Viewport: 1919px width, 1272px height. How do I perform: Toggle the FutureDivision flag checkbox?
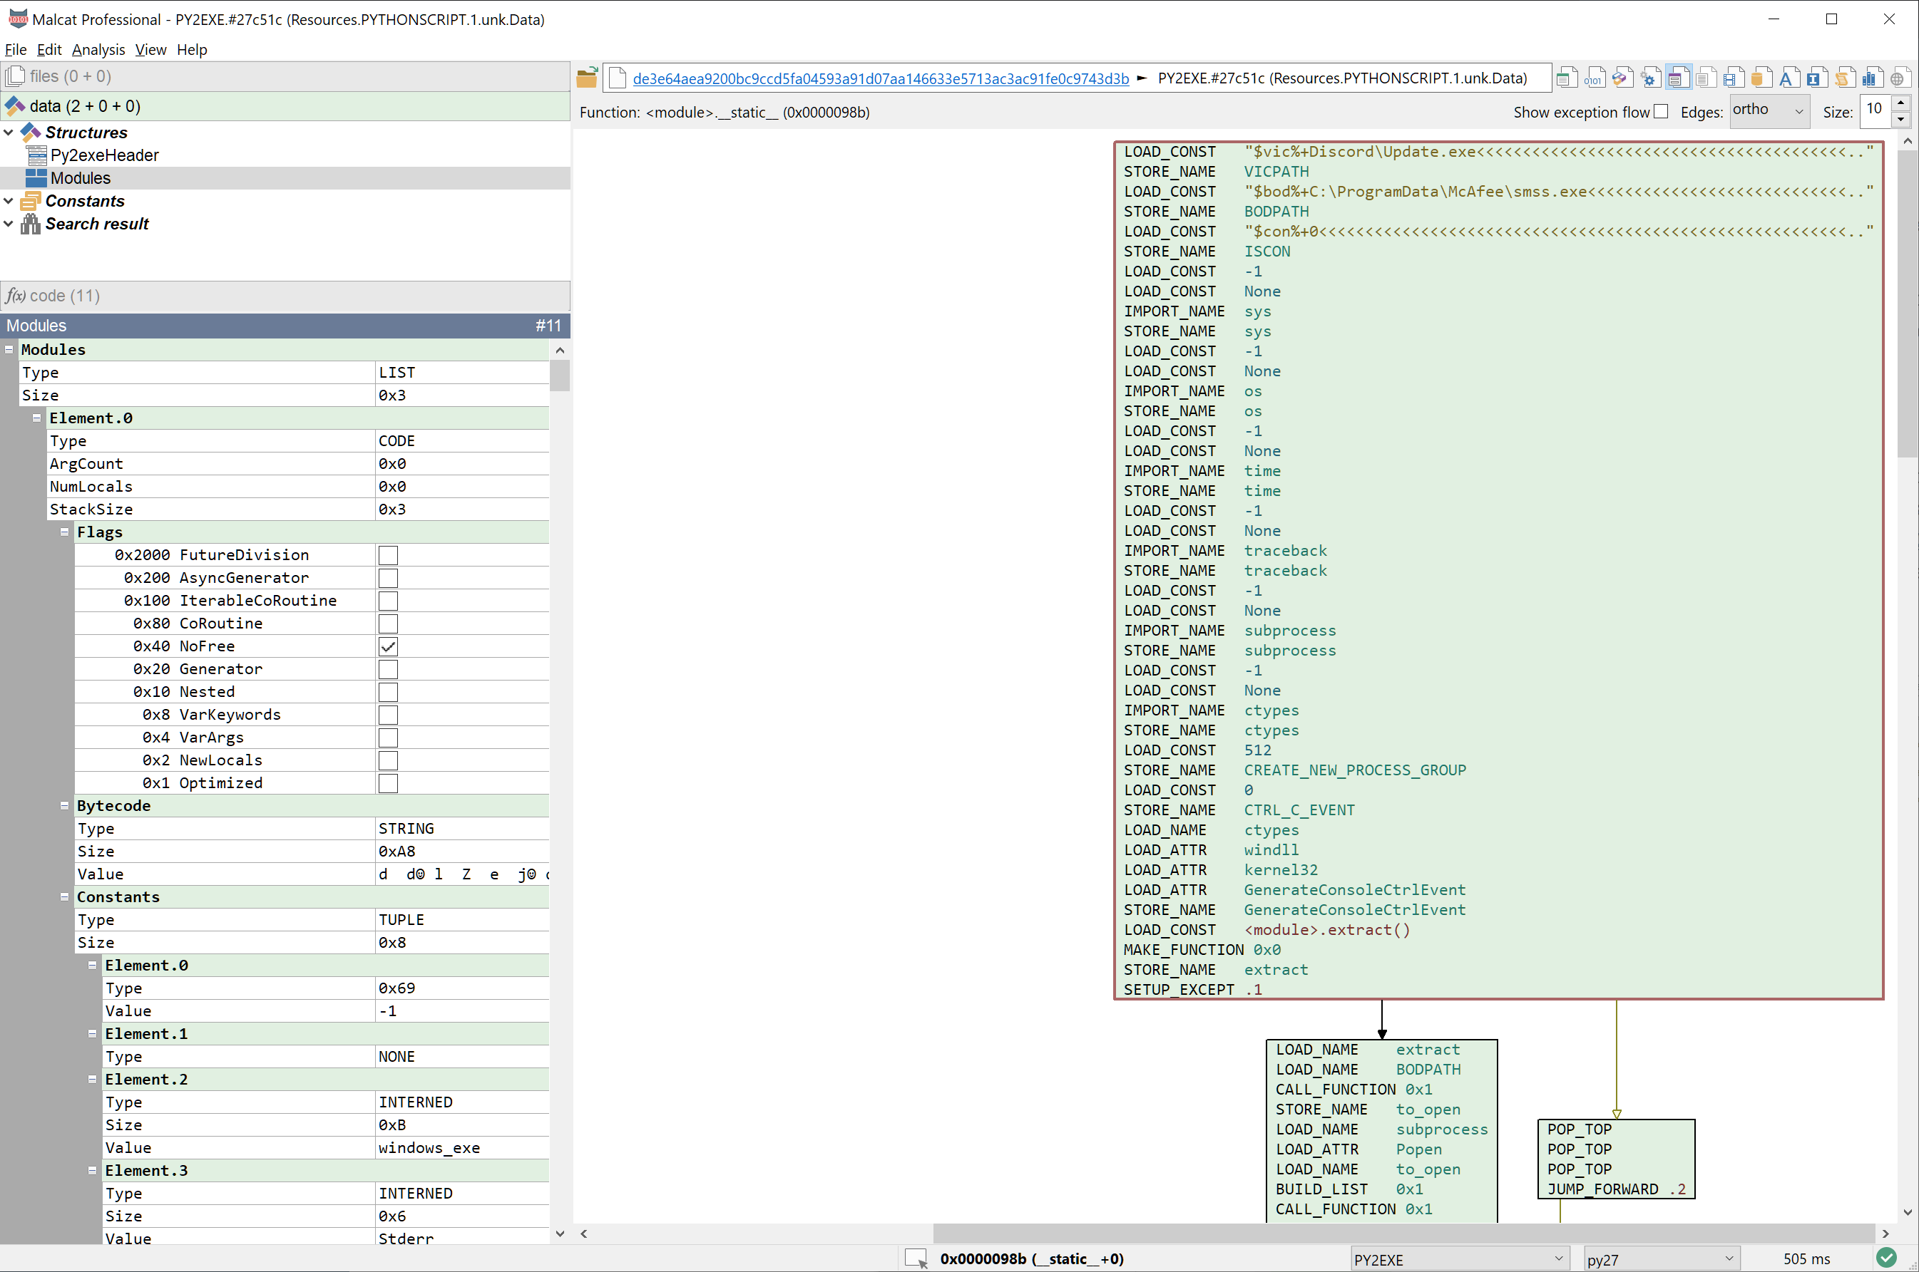(x=388, y=555)
